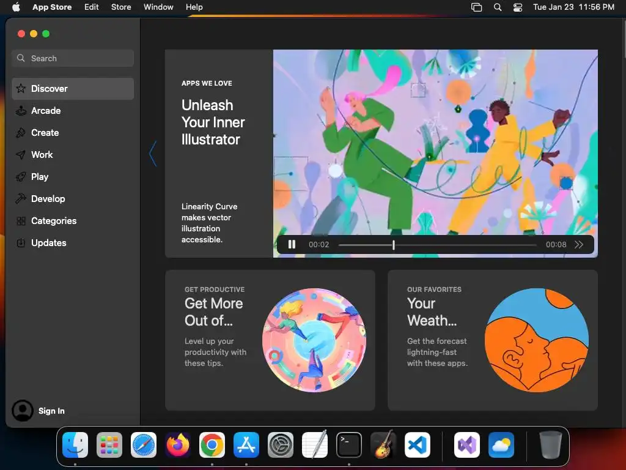Image resolution: width=626 pixels, height=470 pixels.
Task: Click the Search field
Action: [73, 58]
